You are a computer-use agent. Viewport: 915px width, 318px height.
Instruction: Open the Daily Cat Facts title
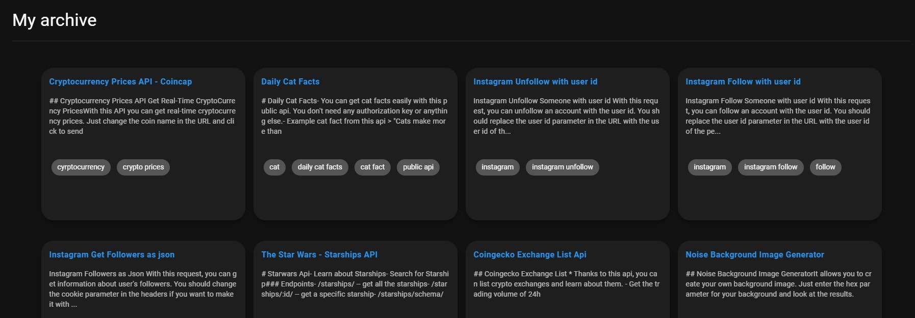[290, 81]
